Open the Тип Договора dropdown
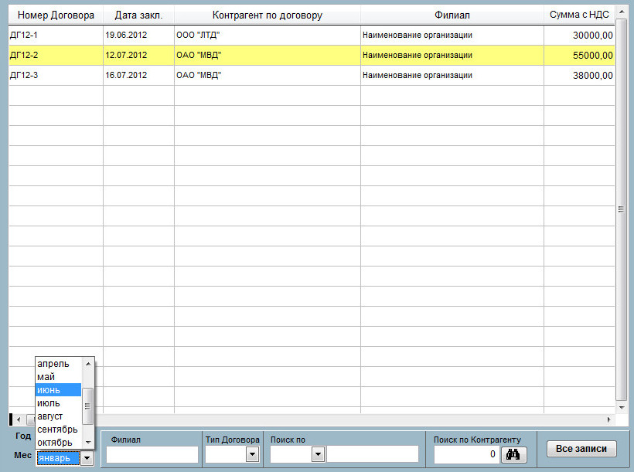Screen dimensions: 634x472 tap(252, 455)
